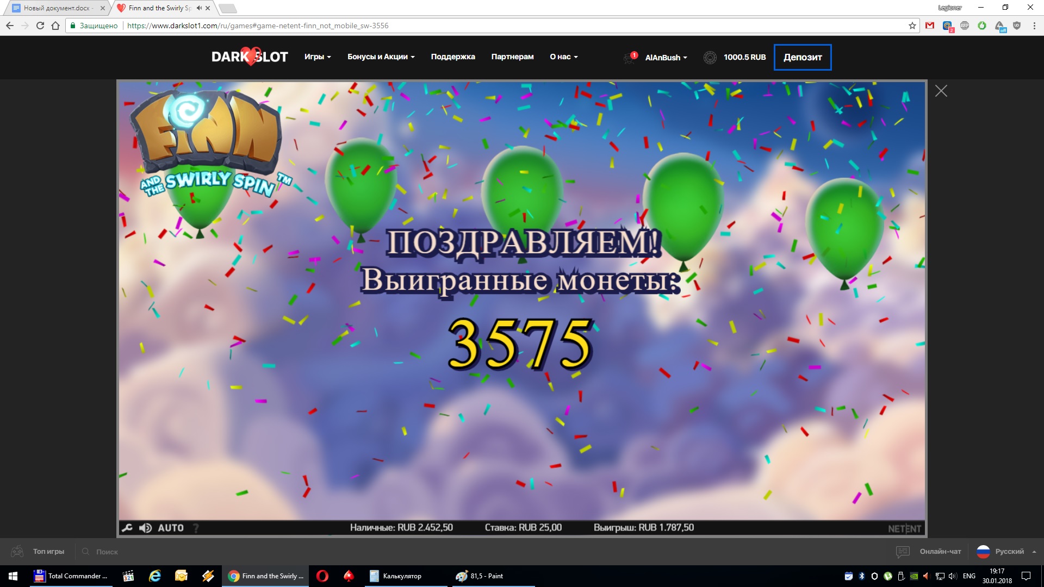Expand the AlAnBush account menu
The image size is (1044, 587).
pyautogui.click(x=666, y=57)
